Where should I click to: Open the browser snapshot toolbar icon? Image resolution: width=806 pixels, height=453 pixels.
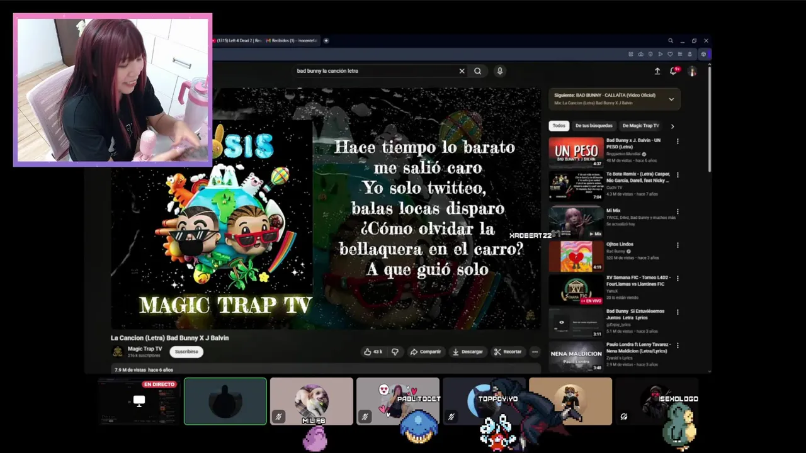(631, 54)
